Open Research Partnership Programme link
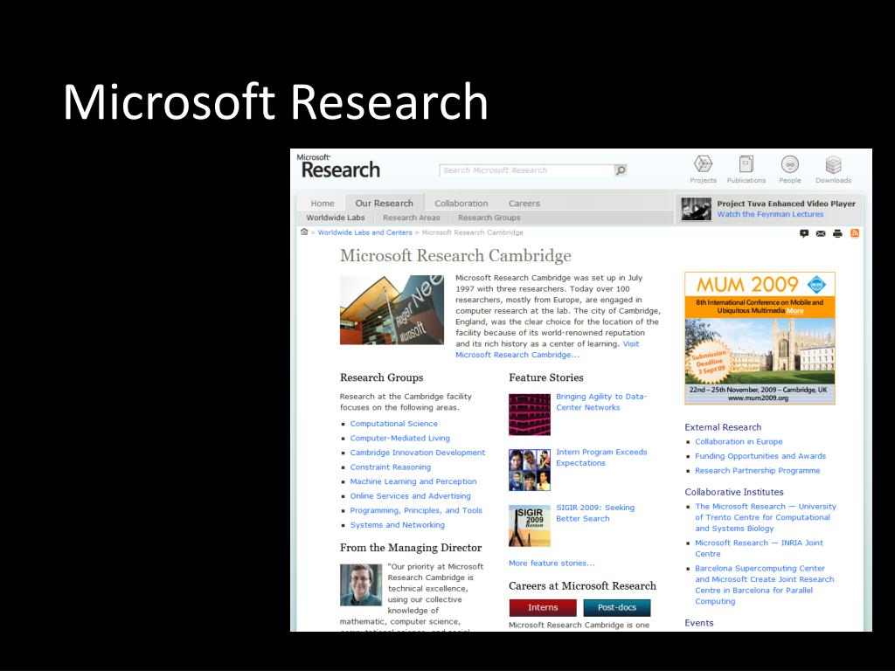Image resolution: width=895 pixels, height=671 pixels. tap(758, 471)
